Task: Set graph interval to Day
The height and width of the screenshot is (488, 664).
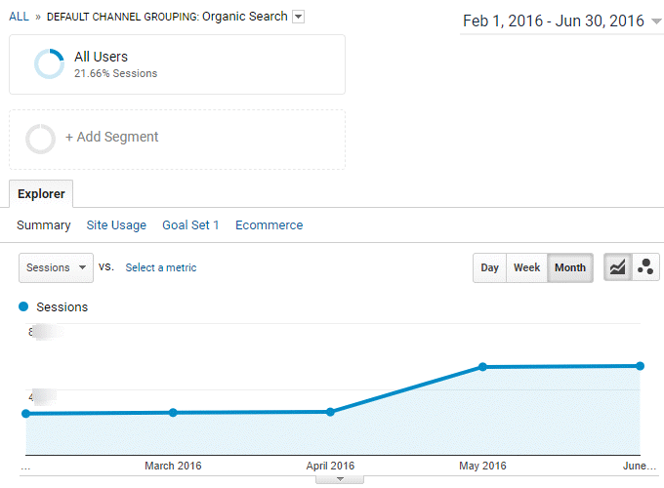Action: click(489, 267)
